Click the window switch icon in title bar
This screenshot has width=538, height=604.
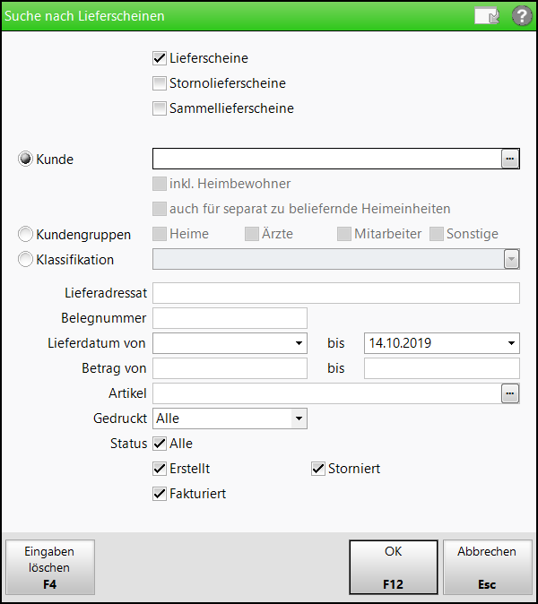pyautogui.click(x=487, y=16)
